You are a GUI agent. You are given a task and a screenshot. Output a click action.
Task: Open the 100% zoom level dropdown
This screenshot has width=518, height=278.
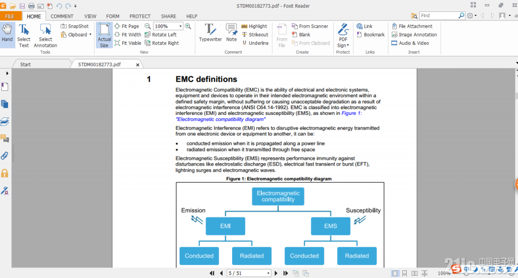[x=180, y=26]
